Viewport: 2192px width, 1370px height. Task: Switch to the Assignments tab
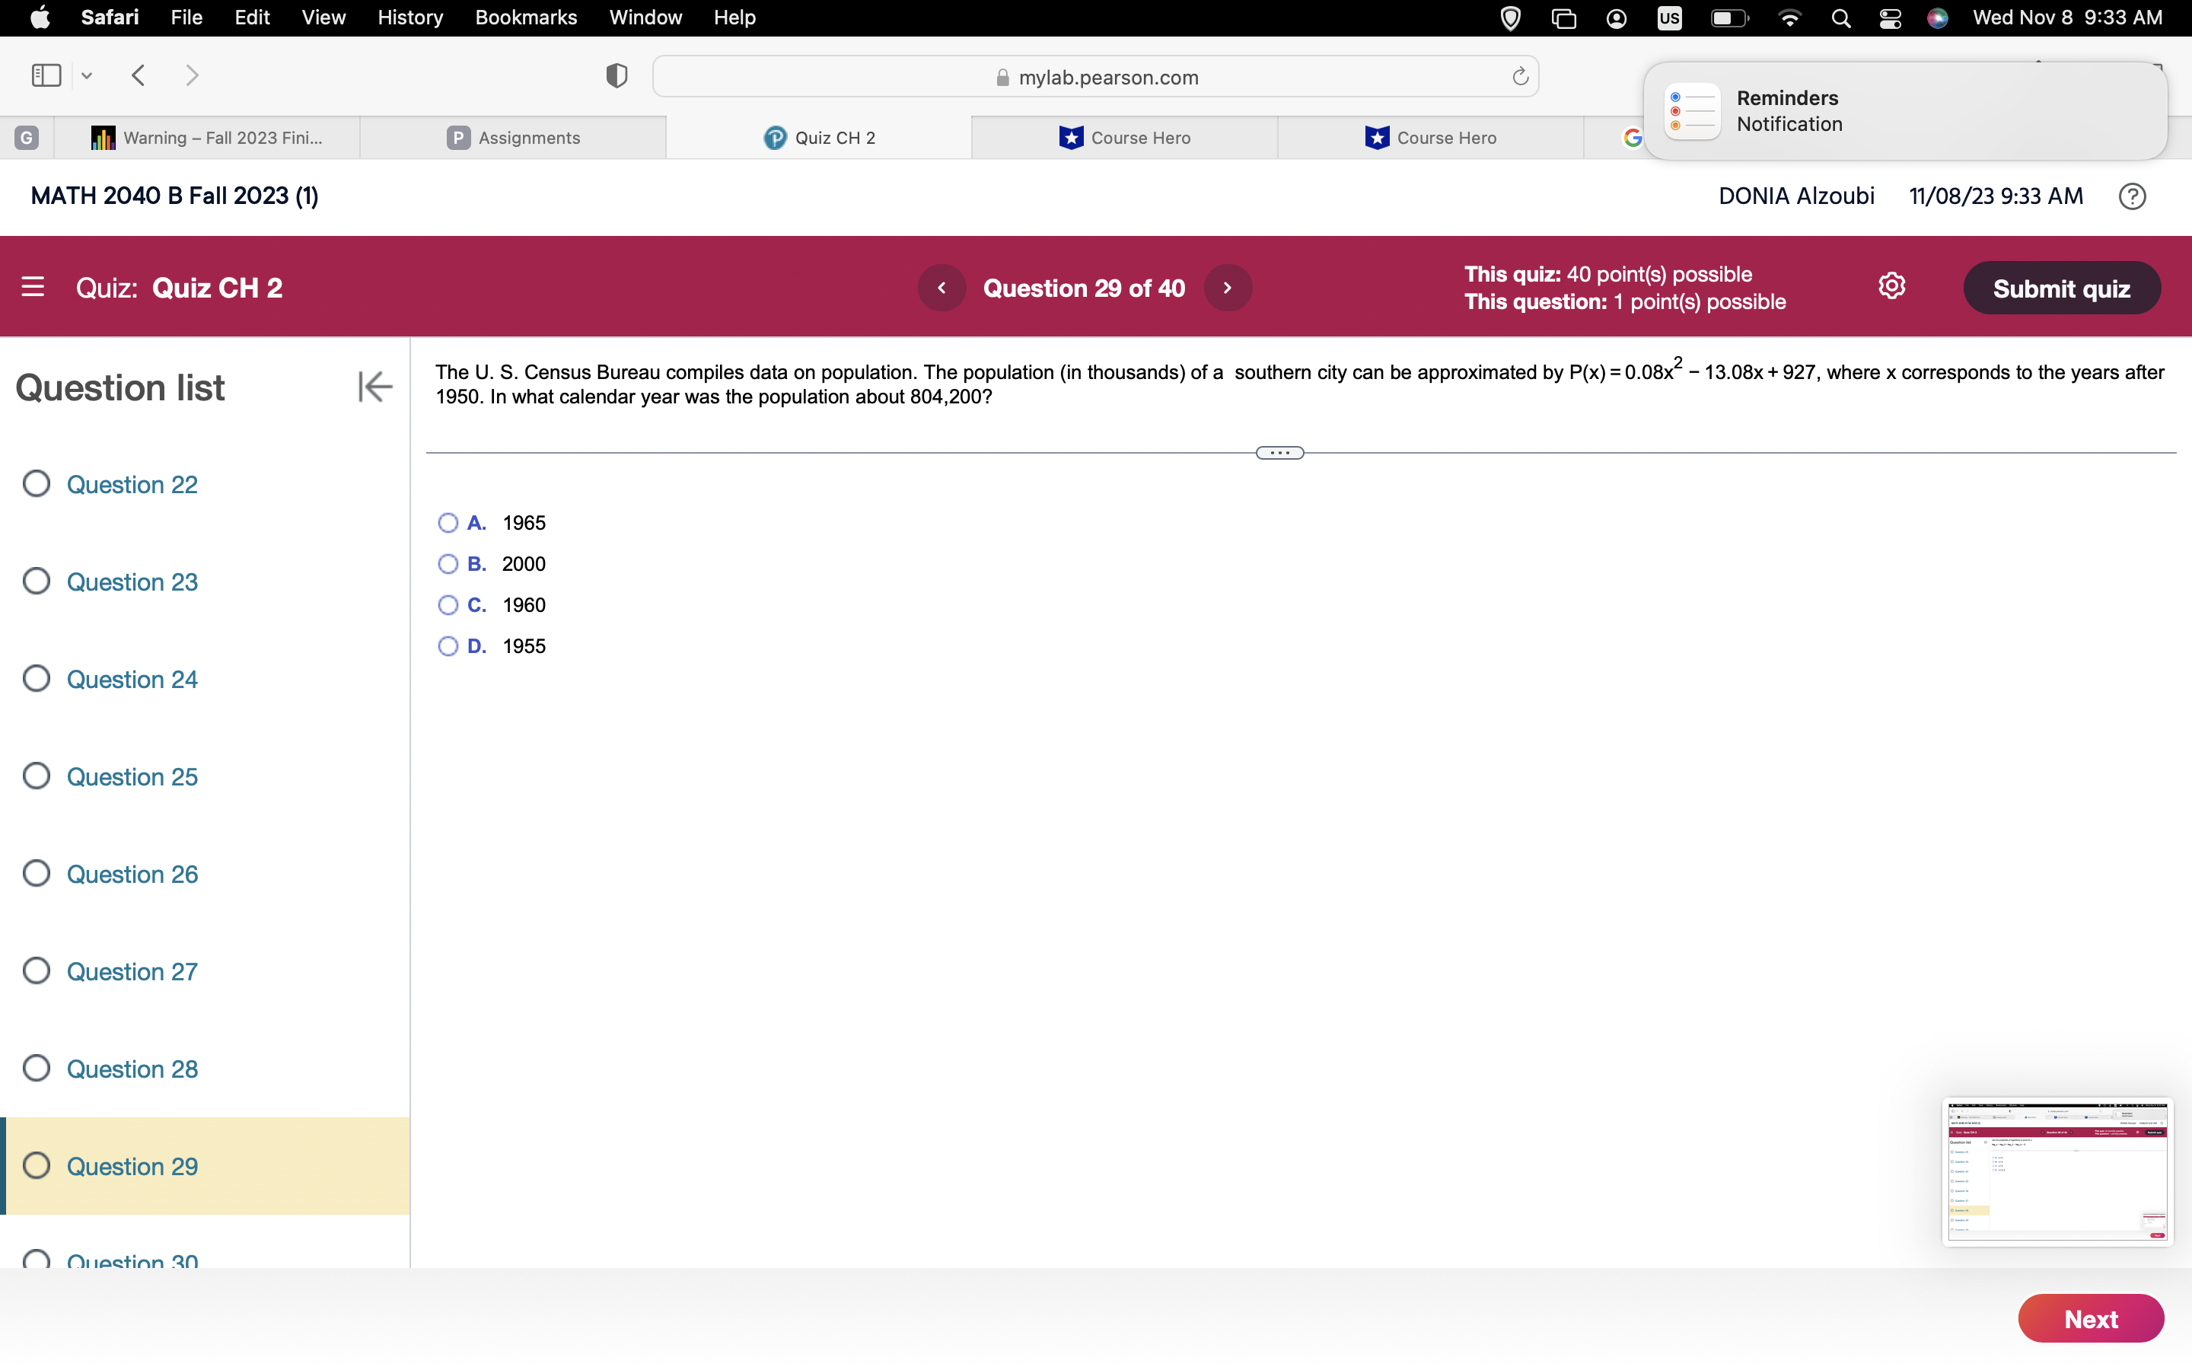(513, 137)
